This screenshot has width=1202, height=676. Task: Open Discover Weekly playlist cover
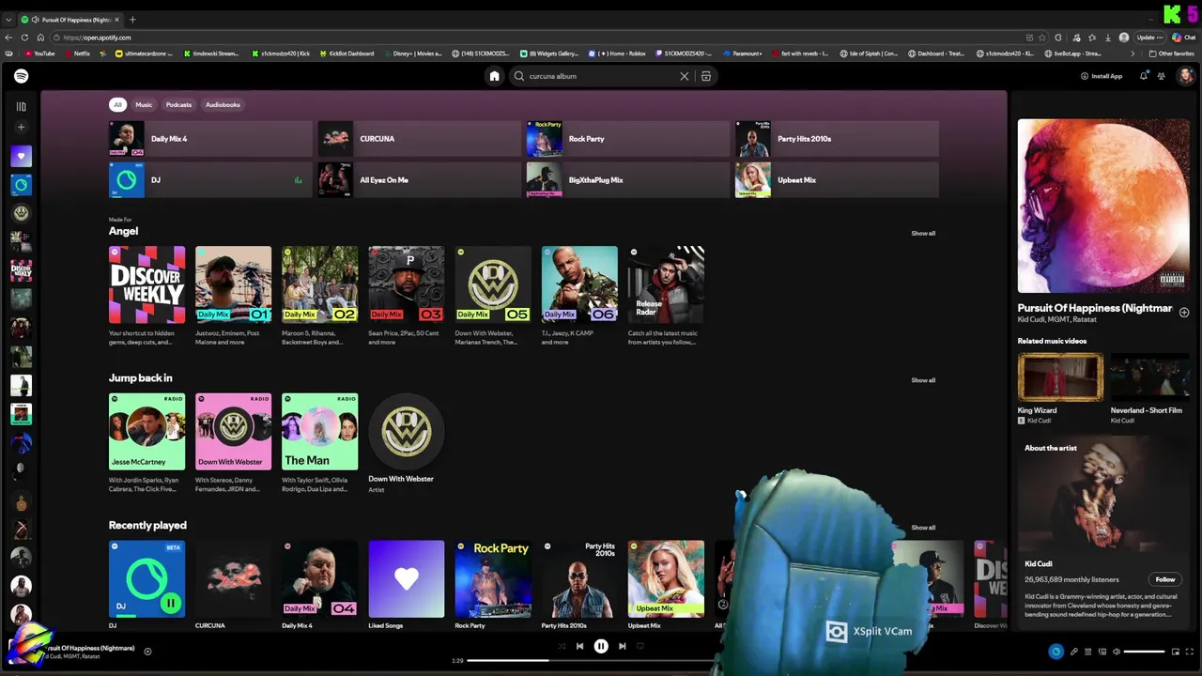[146, 284]
